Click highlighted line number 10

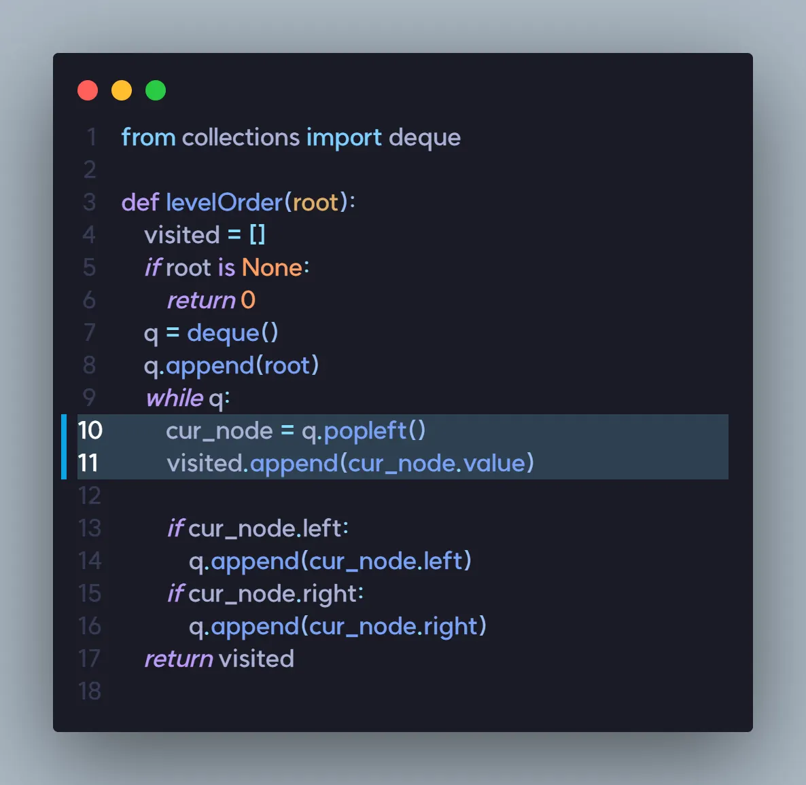coord(90,431)
